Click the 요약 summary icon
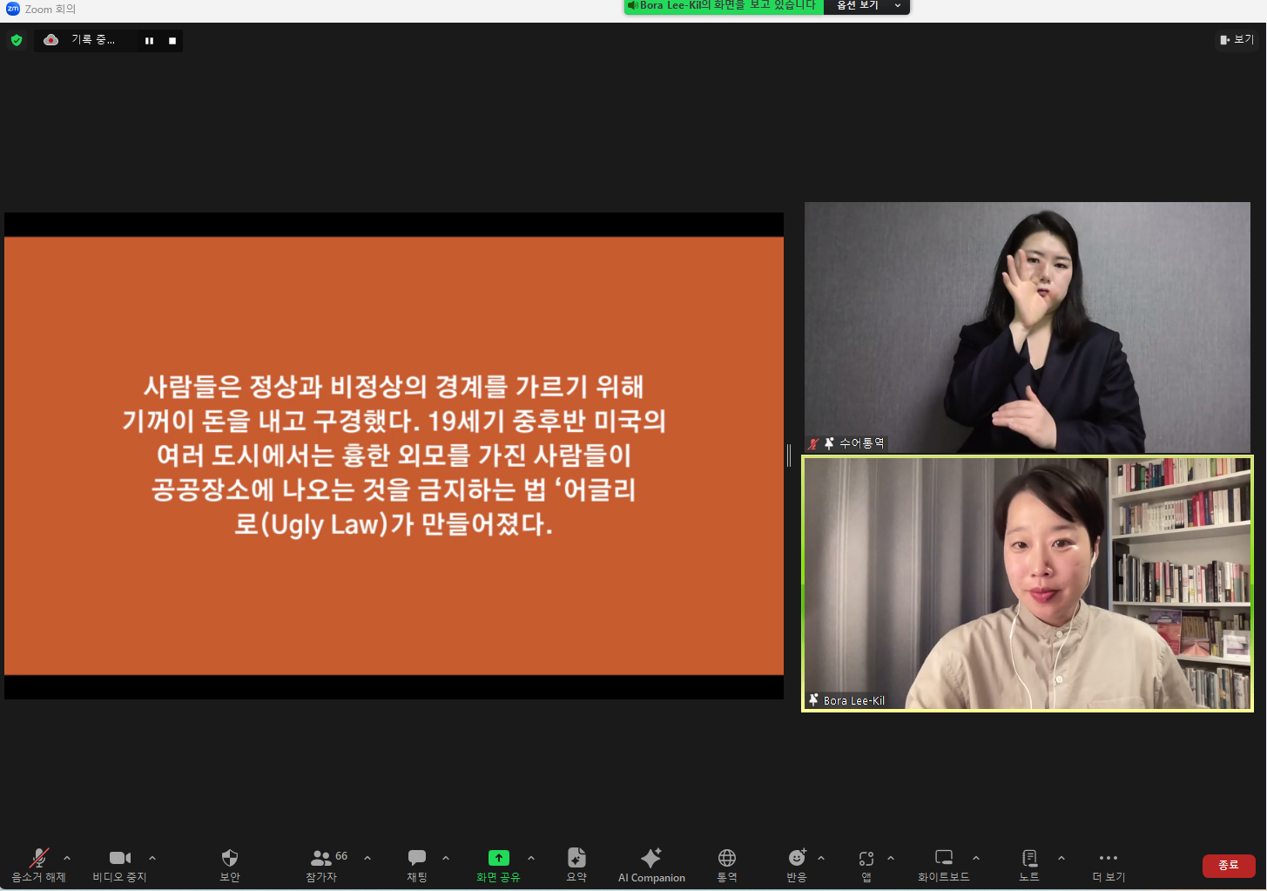1267x891 pixels. click(576, 864)
